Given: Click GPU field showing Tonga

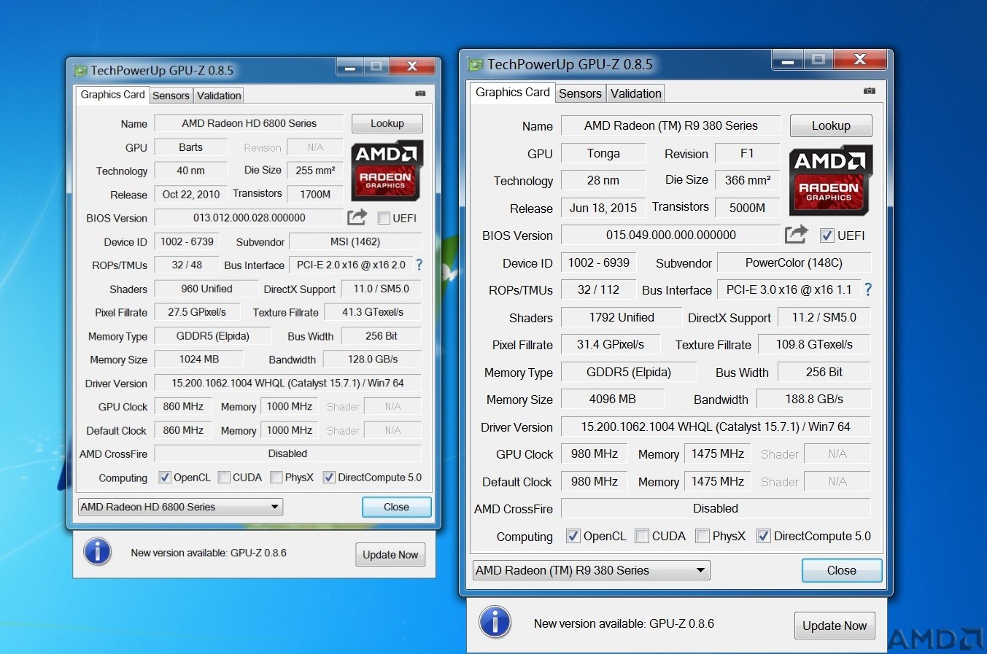Looking at the screenshot, I should 603,153.
